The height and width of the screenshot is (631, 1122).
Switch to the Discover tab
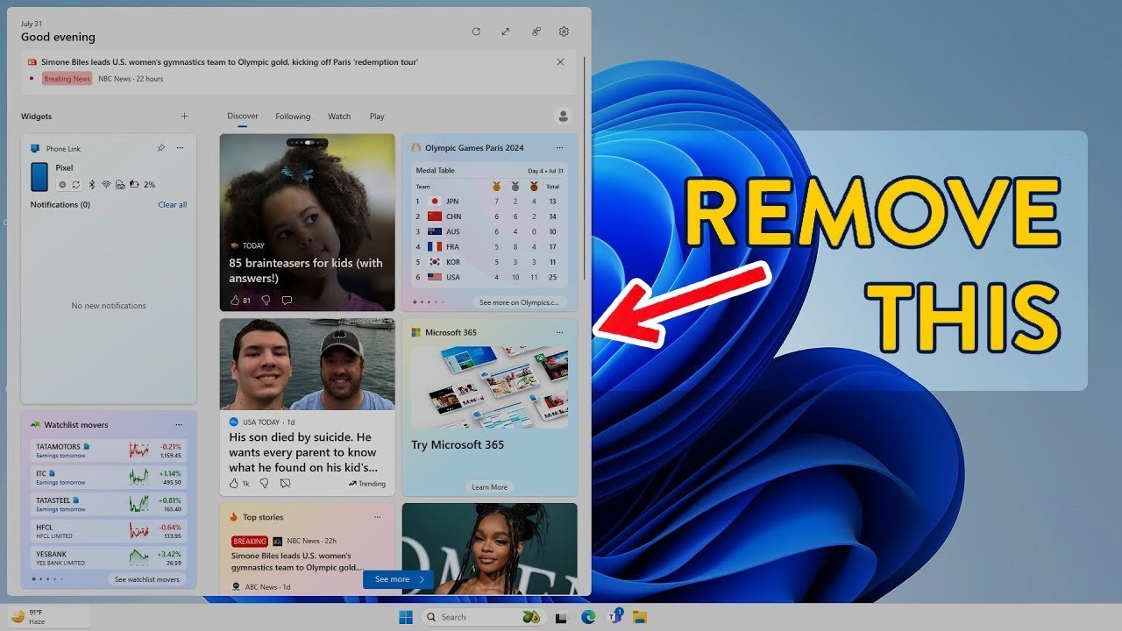(243, 116)
